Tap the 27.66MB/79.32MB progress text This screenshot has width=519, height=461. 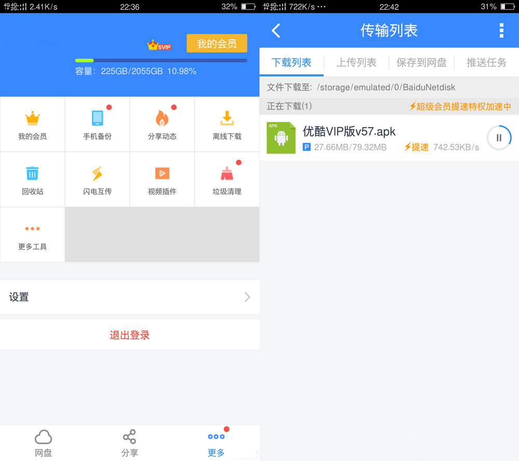click(x=350, y=147)
